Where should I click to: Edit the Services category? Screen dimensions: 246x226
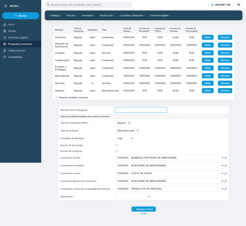point(208,83)
